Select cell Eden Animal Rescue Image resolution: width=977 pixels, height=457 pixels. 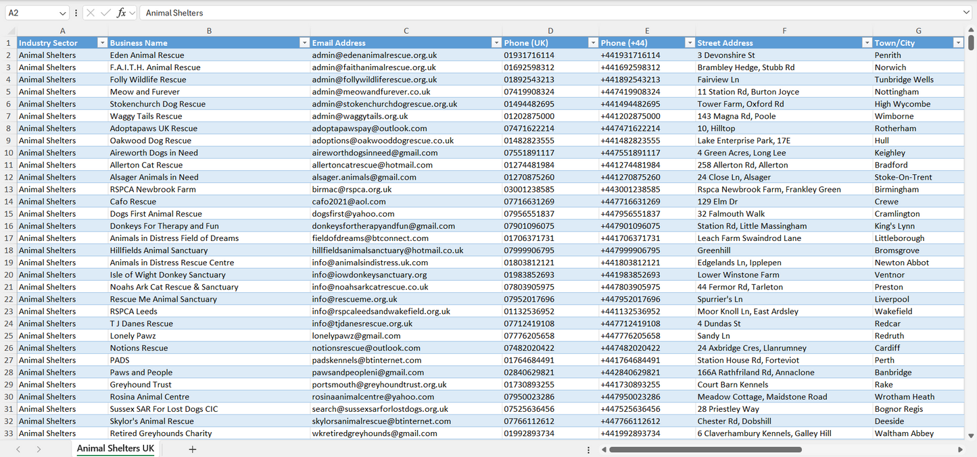tap(209, 55)
